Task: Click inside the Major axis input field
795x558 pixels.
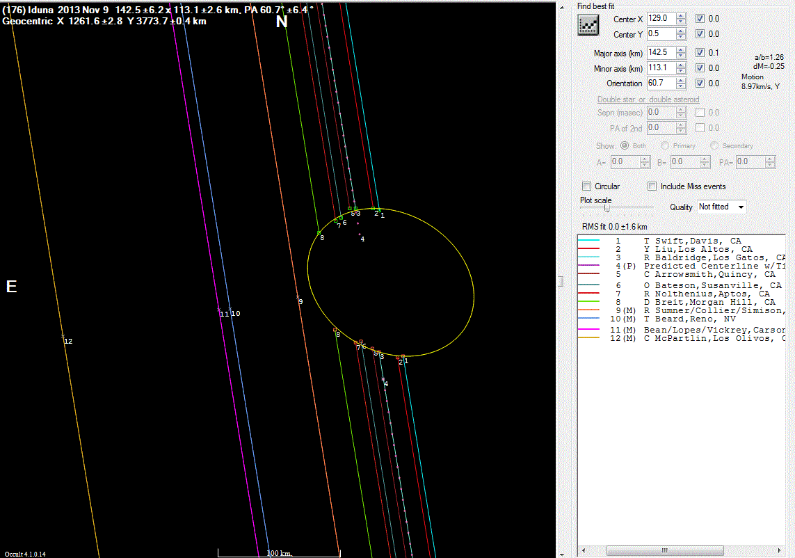Action: click(659, 53)
